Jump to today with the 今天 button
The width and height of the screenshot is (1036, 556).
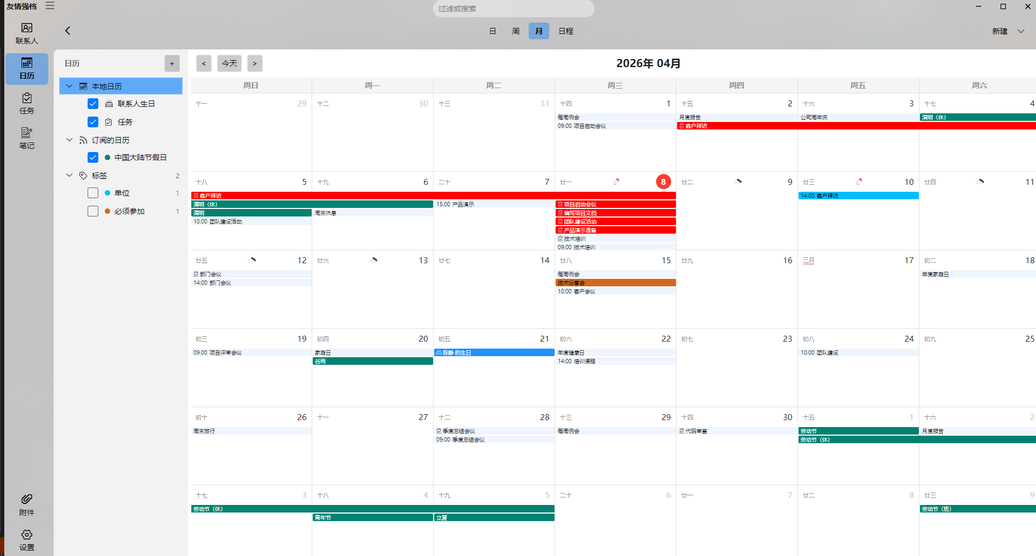[x=229, y=63]
